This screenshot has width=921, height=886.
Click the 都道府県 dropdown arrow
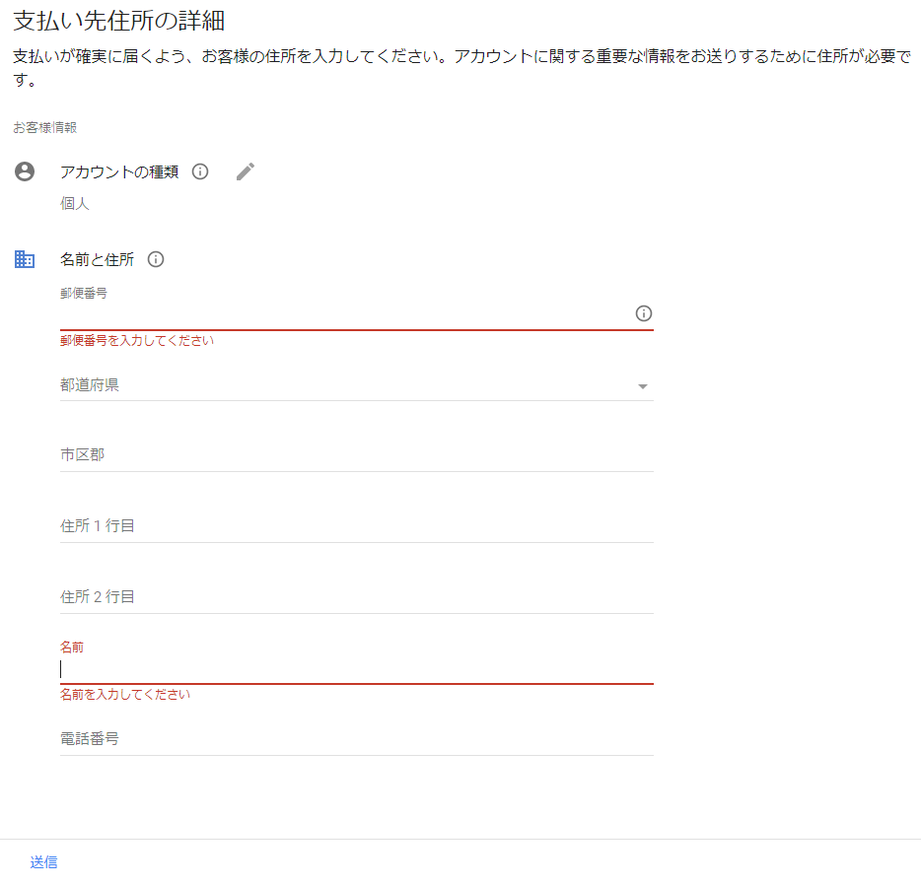(x=643, y=386)
